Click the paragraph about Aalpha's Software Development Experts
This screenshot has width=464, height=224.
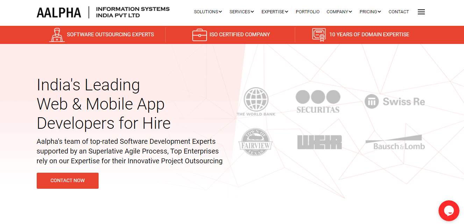pyautogui.click(x=130, y=151)
